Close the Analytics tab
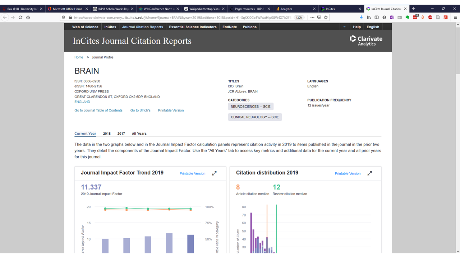 (x=314, y=9)
